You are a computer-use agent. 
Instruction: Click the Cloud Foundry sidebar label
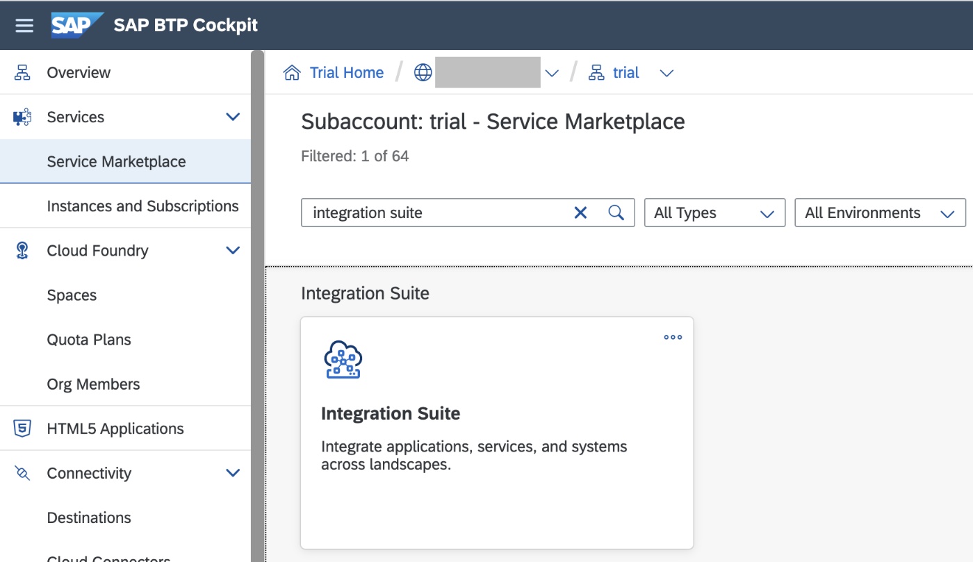[97, 251]
